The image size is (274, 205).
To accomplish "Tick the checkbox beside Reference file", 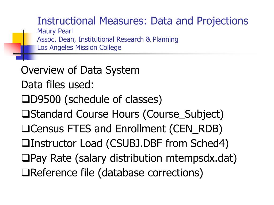I will 26,172.
